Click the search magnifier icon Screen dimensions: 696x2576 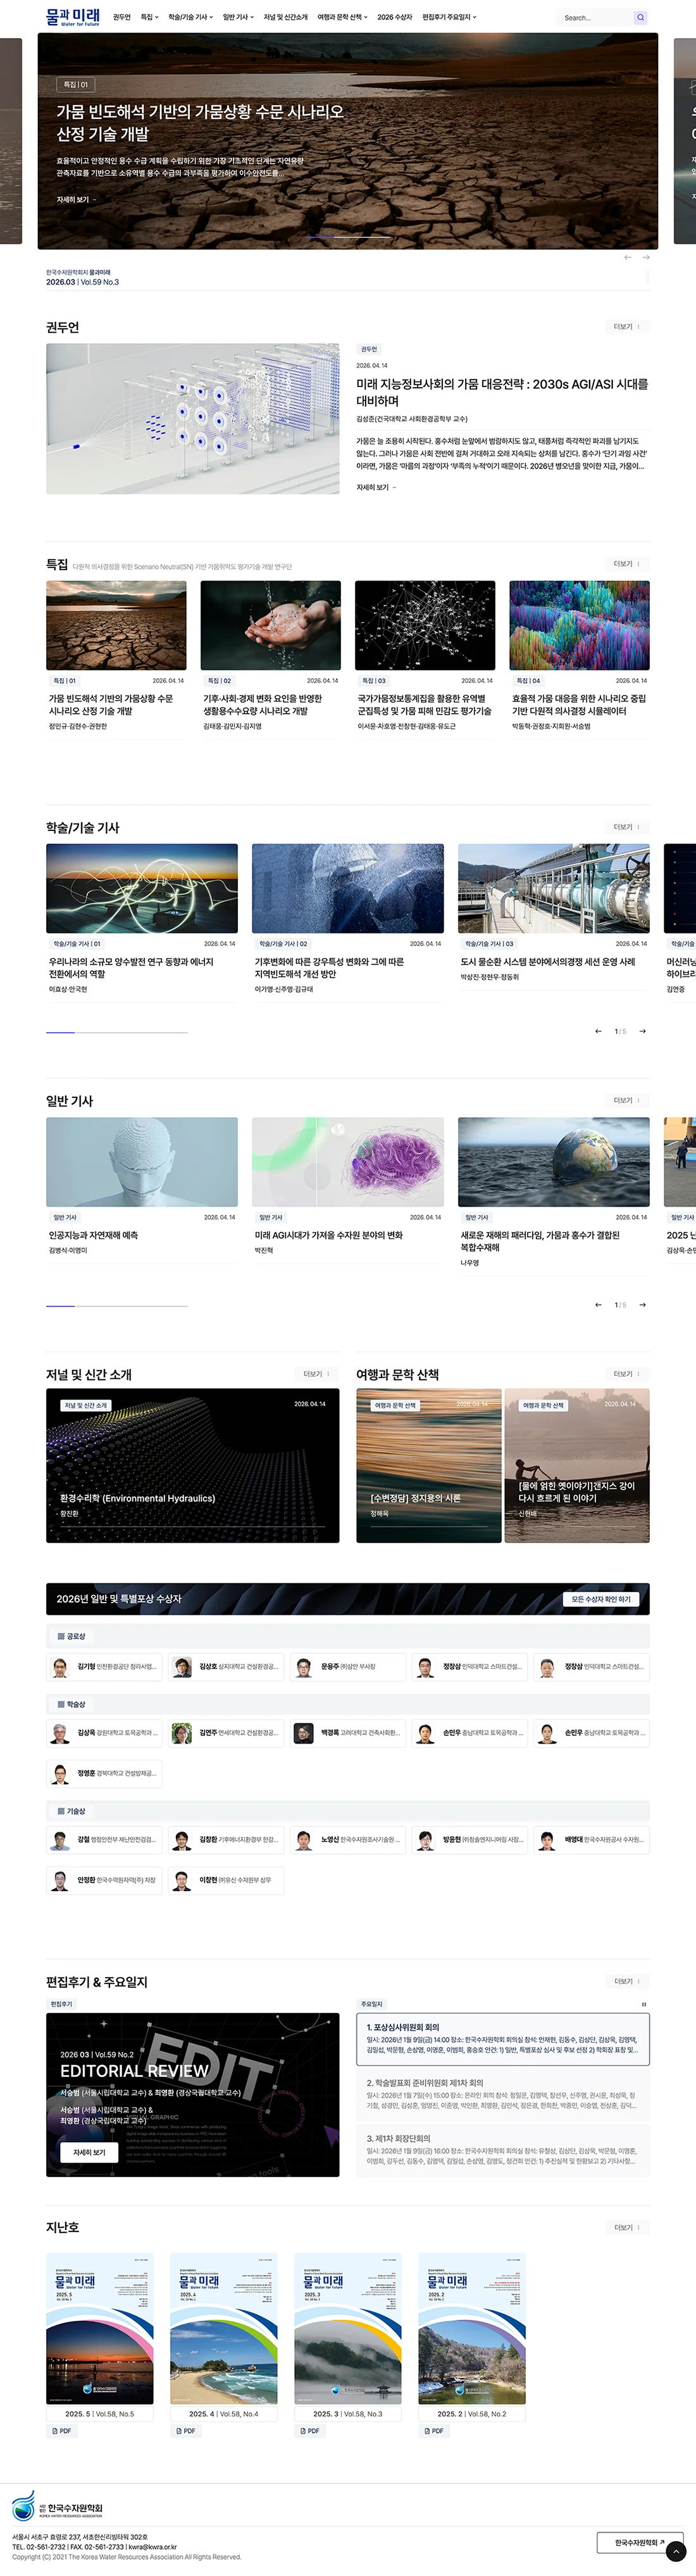640,17
